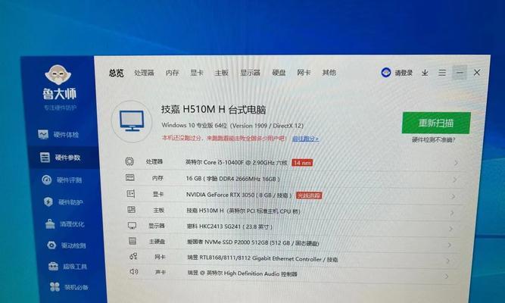The width and height of the screenshot is (505, 303).
Task: Open 清理优化 in the sidebar
Action: (65, 224)
